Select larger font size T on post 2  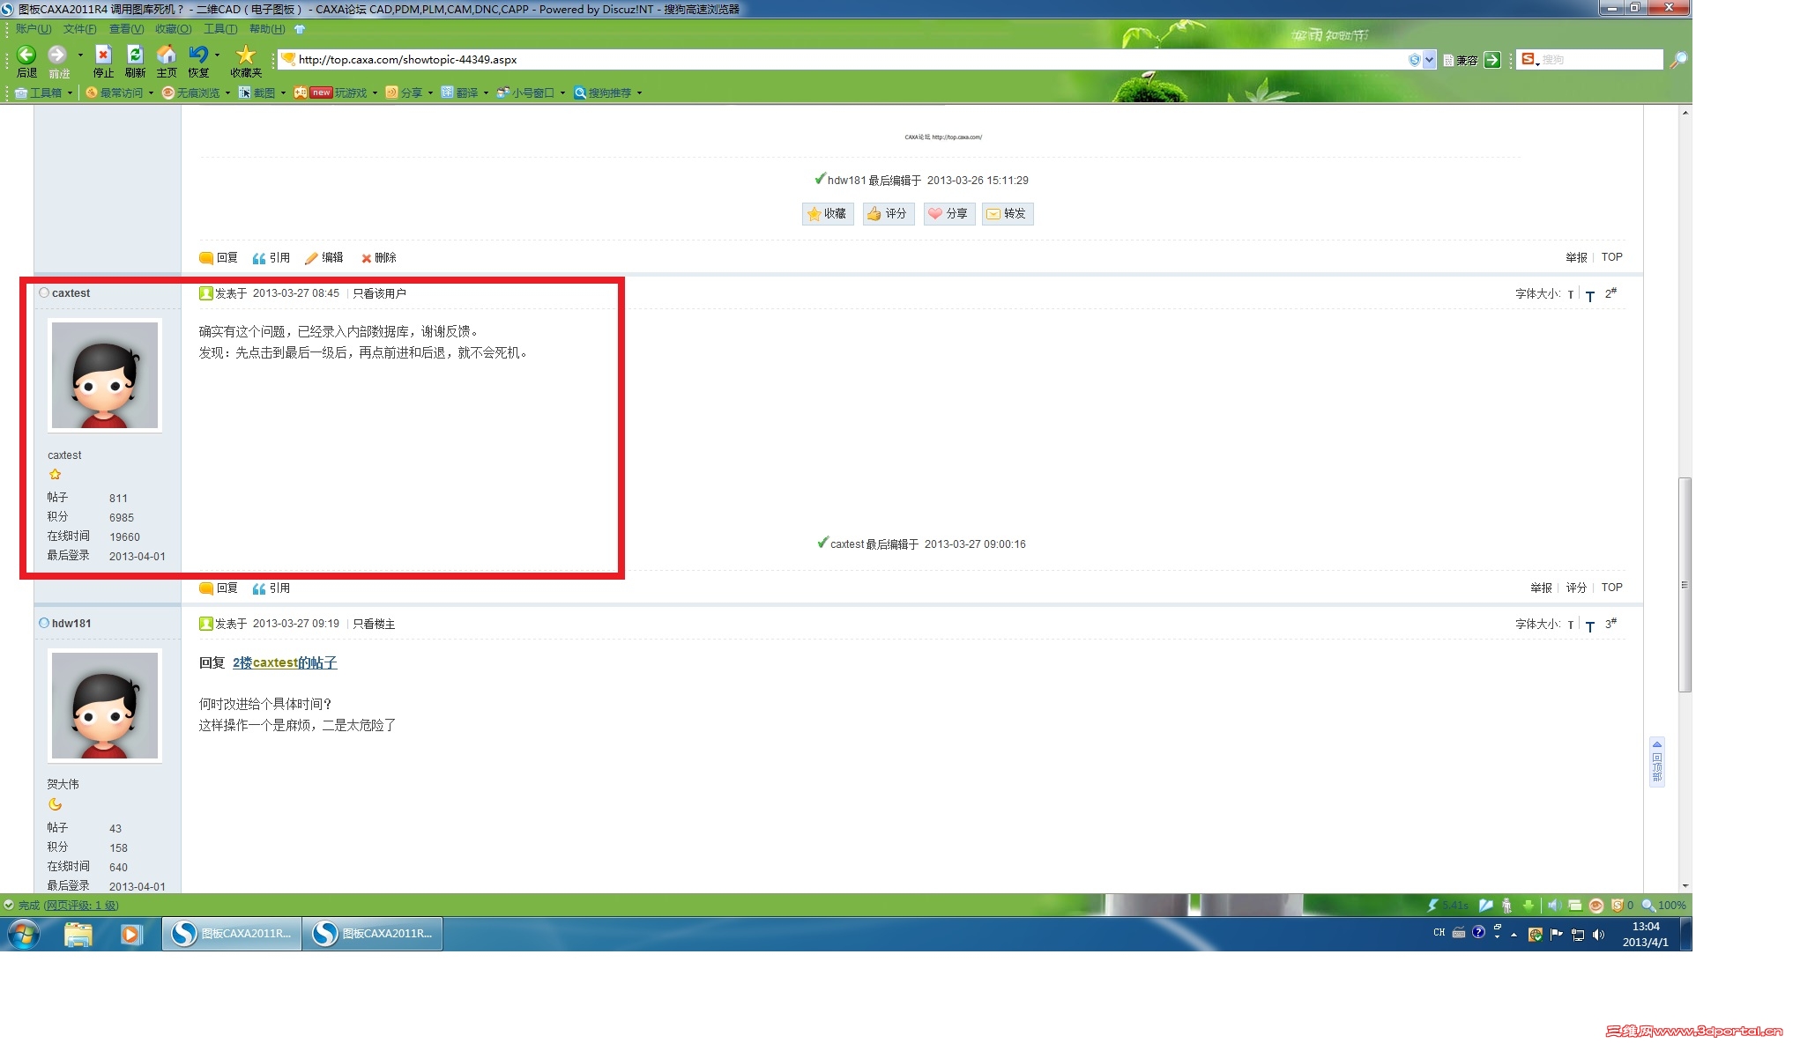click(x=1589, y=296)
